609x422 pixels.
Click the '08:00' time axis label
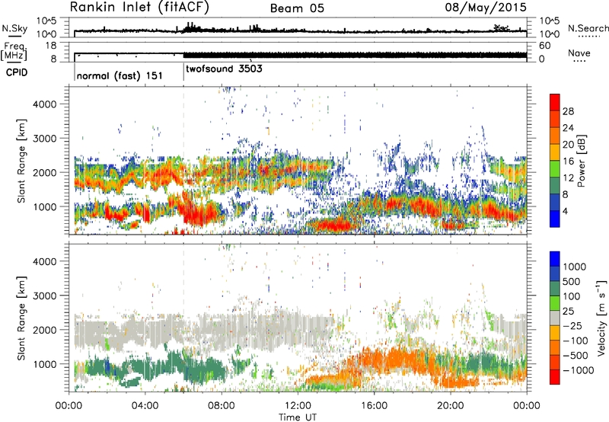[222, 406]
